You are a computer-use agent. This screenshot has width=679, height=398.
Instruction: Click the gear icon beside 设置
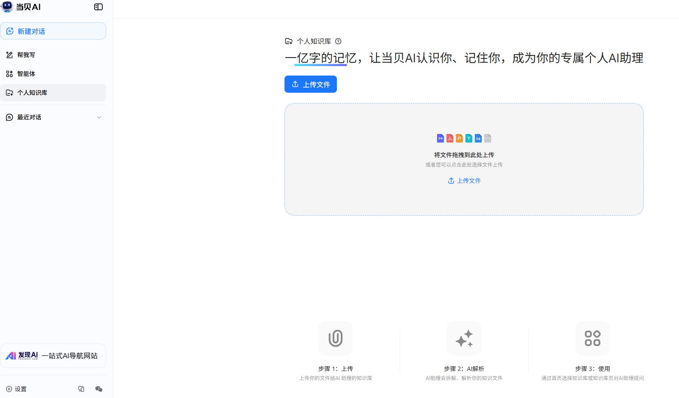[9, 389]
